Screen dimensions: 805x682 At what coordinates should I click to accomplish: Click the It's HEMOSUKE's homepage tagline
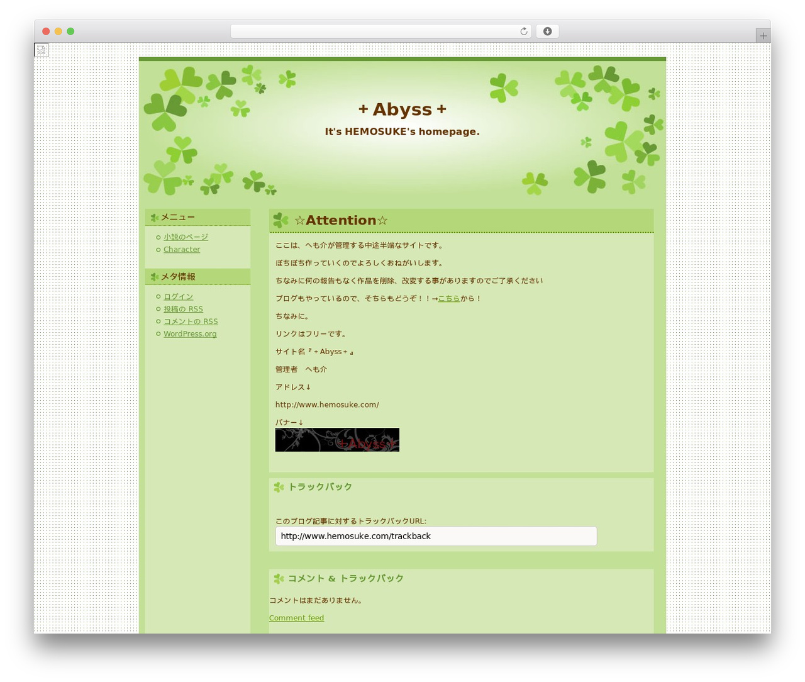402,131
